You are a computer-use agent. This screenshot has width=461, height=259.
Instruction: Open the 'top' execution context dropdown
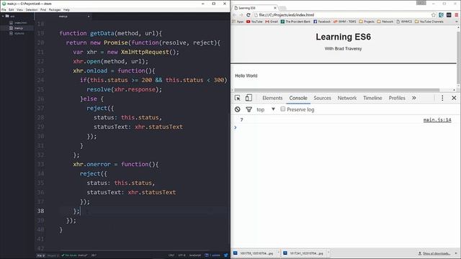(x=266, y=109)
